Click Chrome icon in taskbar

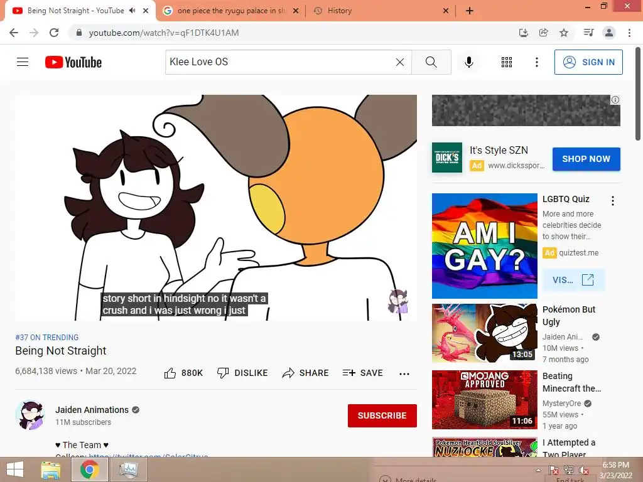click(x=89, y=469)
